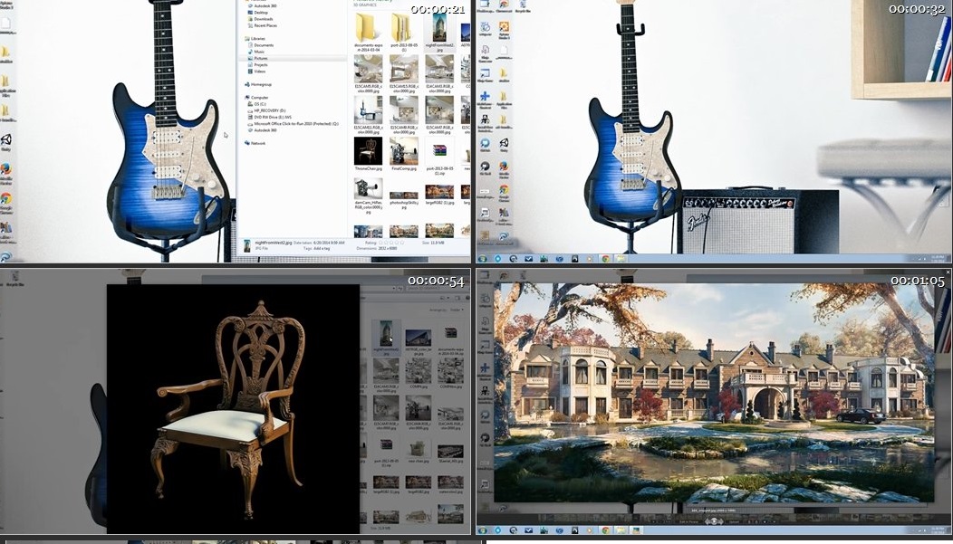Select nightFromWest2.jpg thumbnail in the 00:00:21 Explorer grid
This screenshot has width=953, height=544.
coord(438,27)
